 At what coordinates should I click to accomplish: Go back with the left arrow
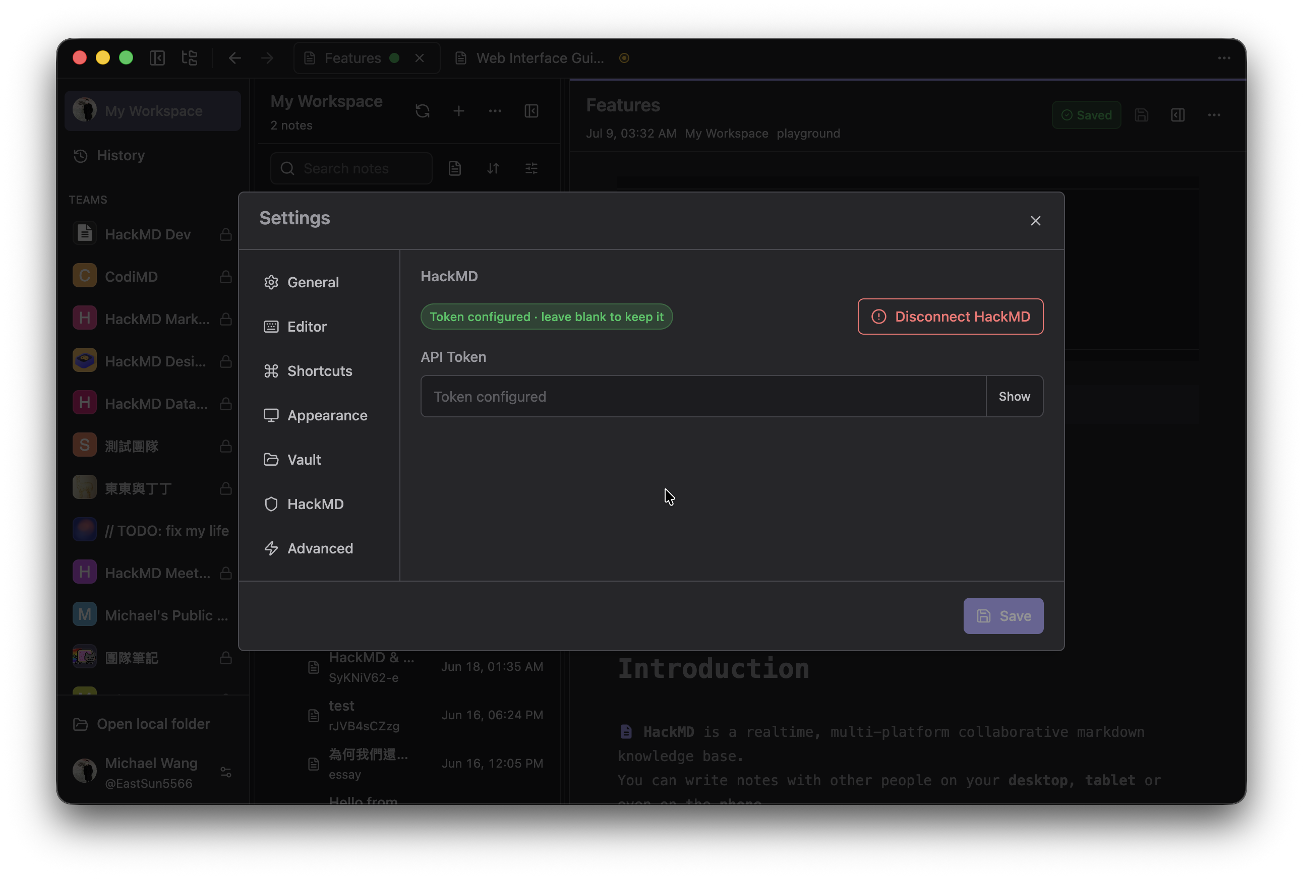pyautogui.click(x=234, y=57)
